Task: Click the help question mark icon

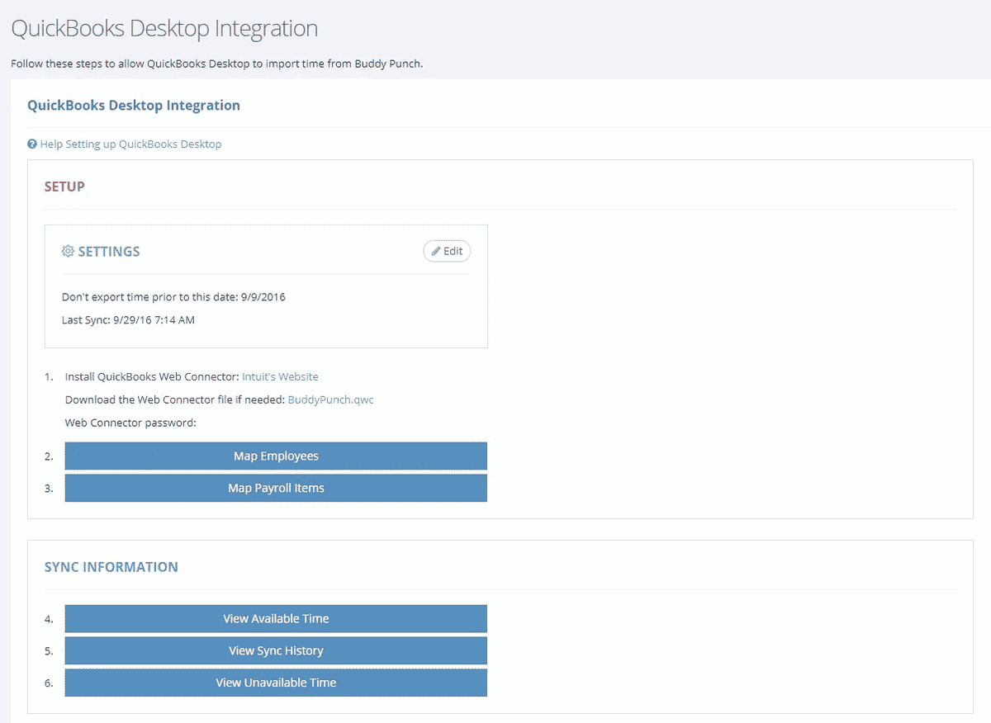Action: pos(32,144)
